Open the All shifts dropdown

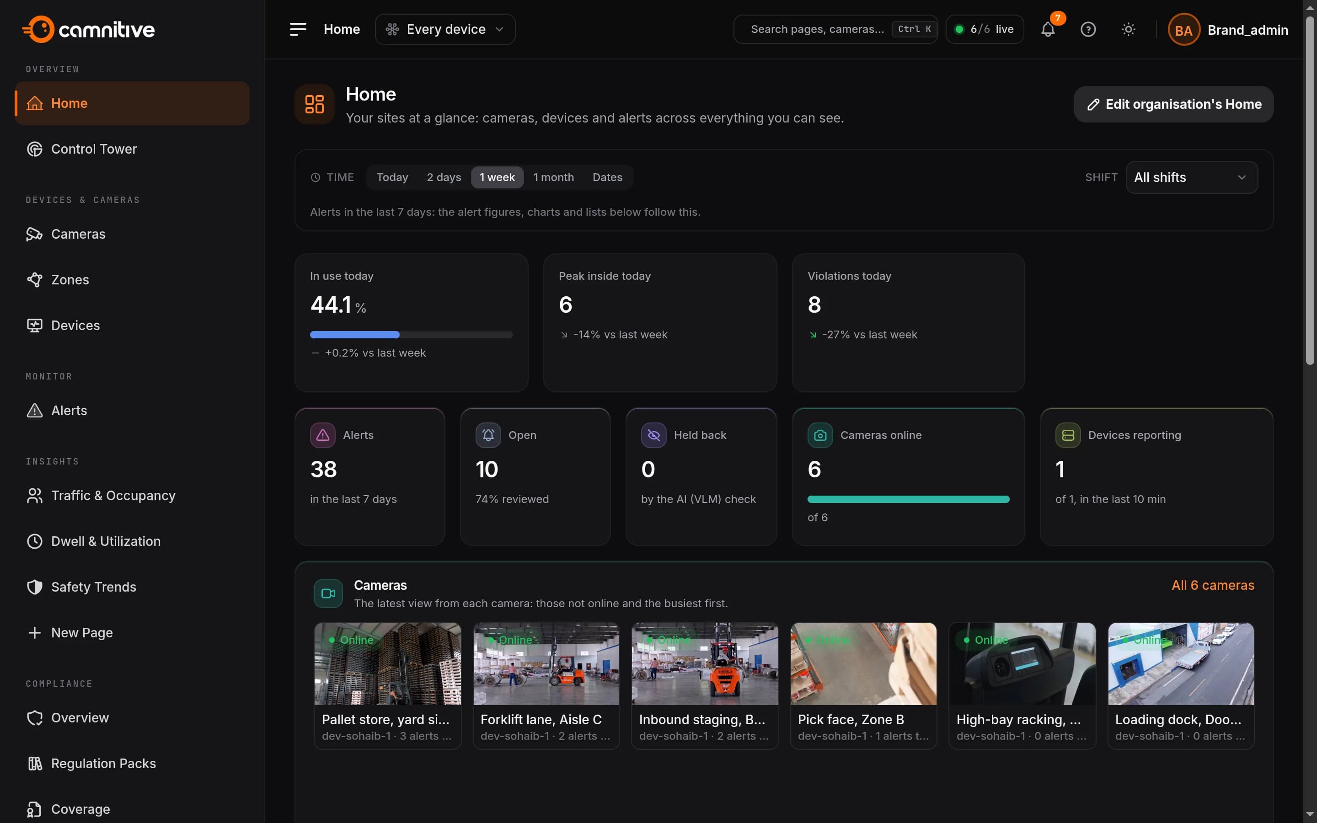(1191, 177)
